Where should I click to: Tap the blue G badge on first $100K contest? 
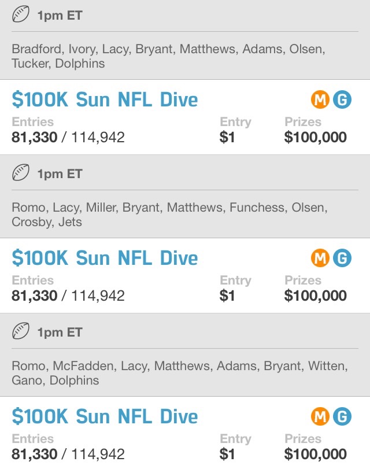(x=342, y=99)
